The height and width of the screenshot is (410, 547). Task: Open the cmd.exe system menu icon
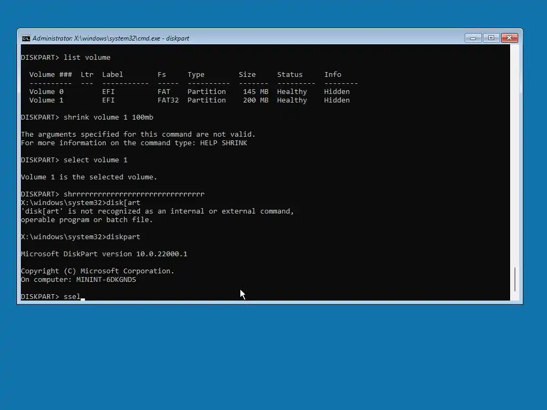(26, 38)
